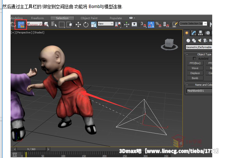Pick the Rectangular Selection Region tool
The height and width of the screenshot is (158, 233).
point(62,25)
